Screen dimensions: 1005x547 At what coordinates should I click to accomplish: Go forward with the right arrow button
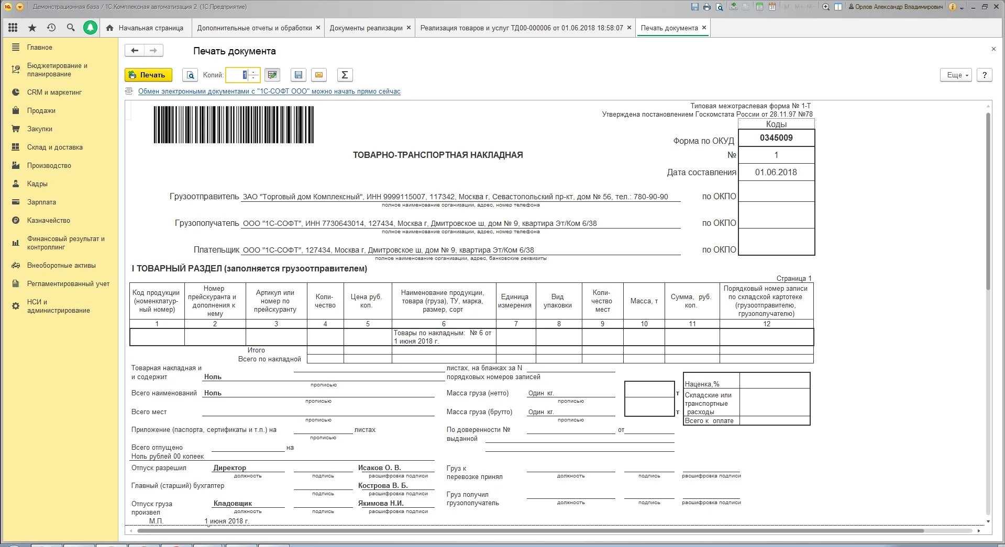click(x=153, y=50)
